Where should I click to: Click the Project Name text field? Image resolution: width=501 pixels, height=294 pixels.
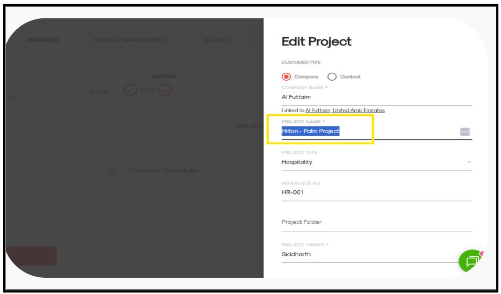tap(367, 132)
